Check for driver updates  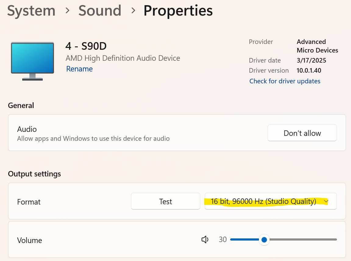click(x=285, y=81)
